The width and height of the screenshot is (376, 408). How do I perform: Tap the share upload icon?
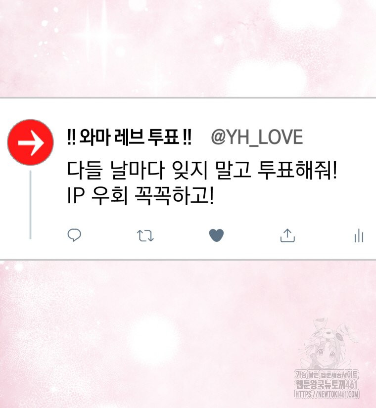(287, 235)
